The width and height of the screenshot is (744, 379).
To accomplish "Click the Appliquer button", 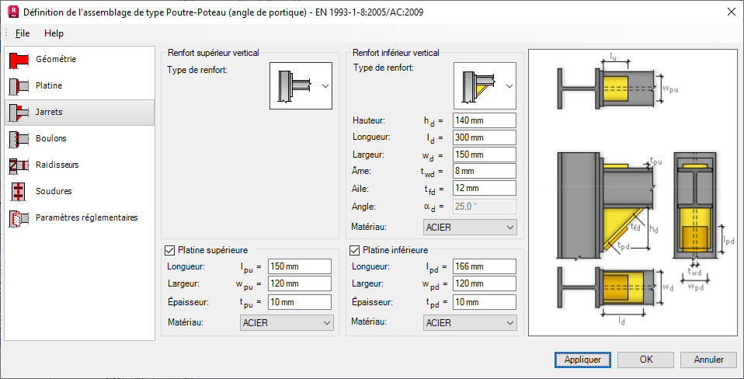I will [x=582, y=360].
